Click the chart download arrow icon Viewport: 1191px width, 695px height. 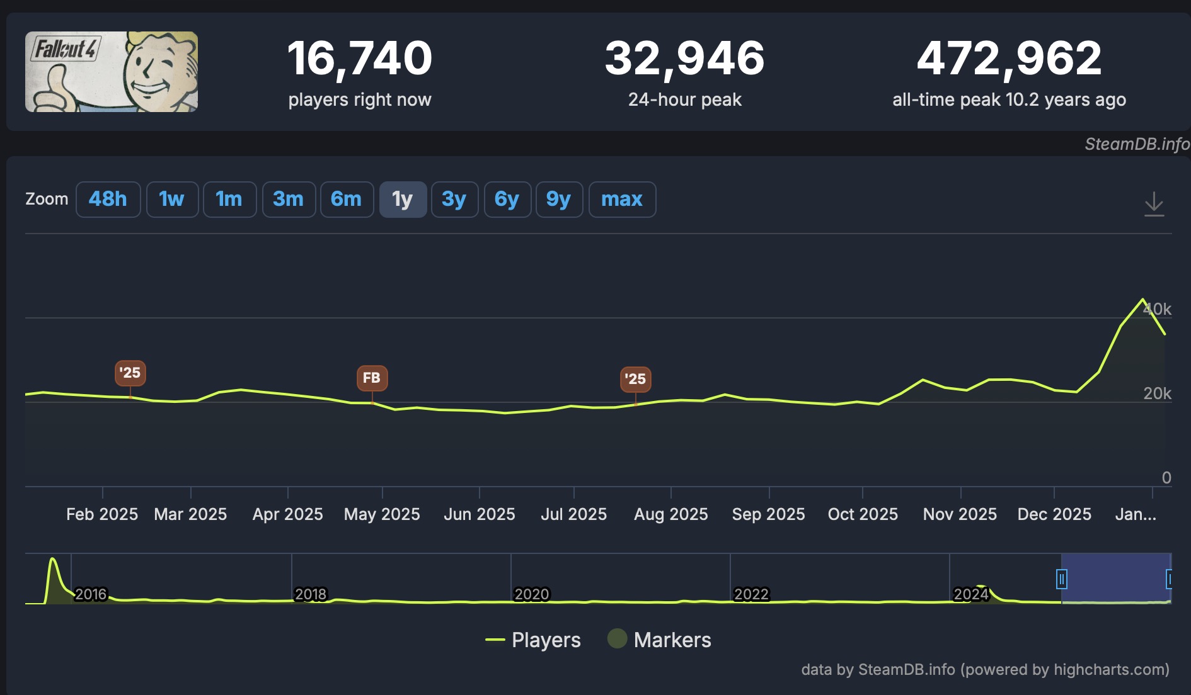[1154, 203]
